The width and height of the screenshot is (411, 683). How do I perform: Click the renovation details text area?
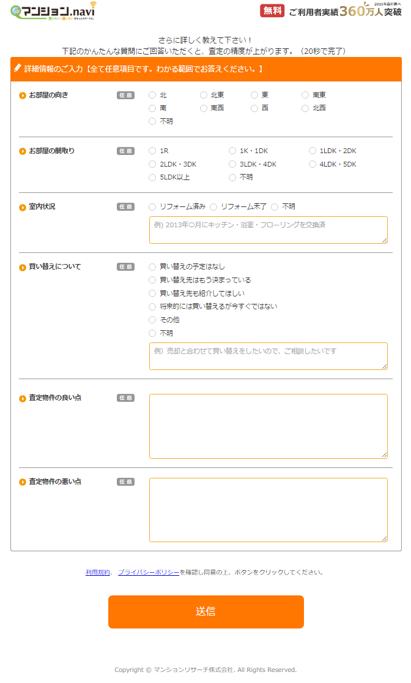tap(268, 230)
